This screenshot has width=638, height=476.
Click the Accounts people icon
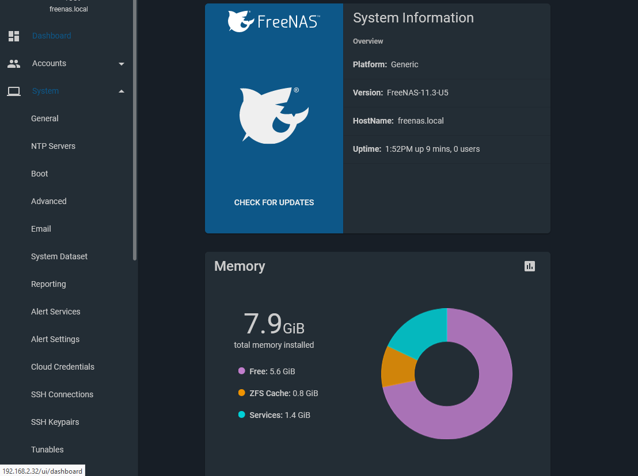(x=14, y=64)
